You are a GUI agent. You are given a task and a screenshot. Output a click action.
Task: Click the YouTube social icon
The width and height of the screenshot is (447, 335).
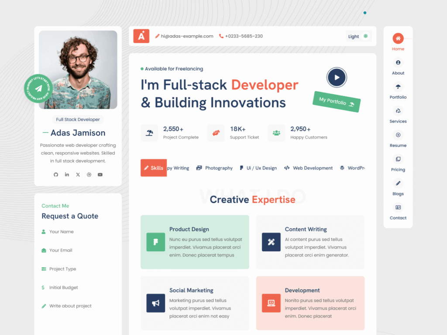[x=100, y=174]
